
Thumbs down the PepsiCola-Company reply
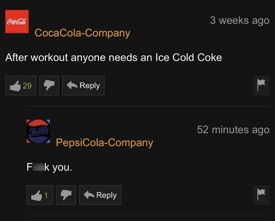[x=66, y=195]
